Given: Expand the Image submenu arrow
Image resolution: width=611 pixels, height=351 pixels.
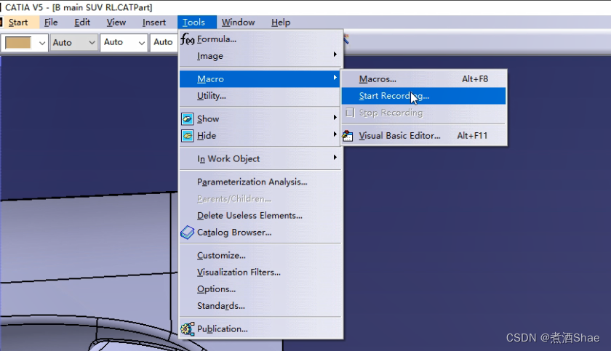Looking at the screenshot, I should pyautogui.click(x=335, y=55).
